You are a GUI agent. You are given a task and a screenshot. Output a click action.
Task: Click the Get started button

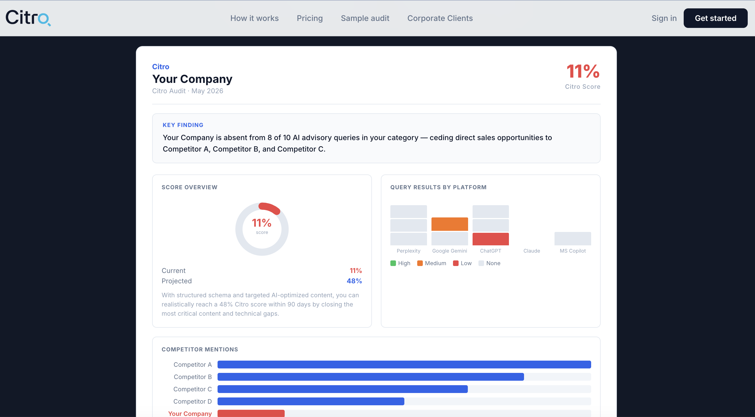pyautogui.click(x=716, y=18)
